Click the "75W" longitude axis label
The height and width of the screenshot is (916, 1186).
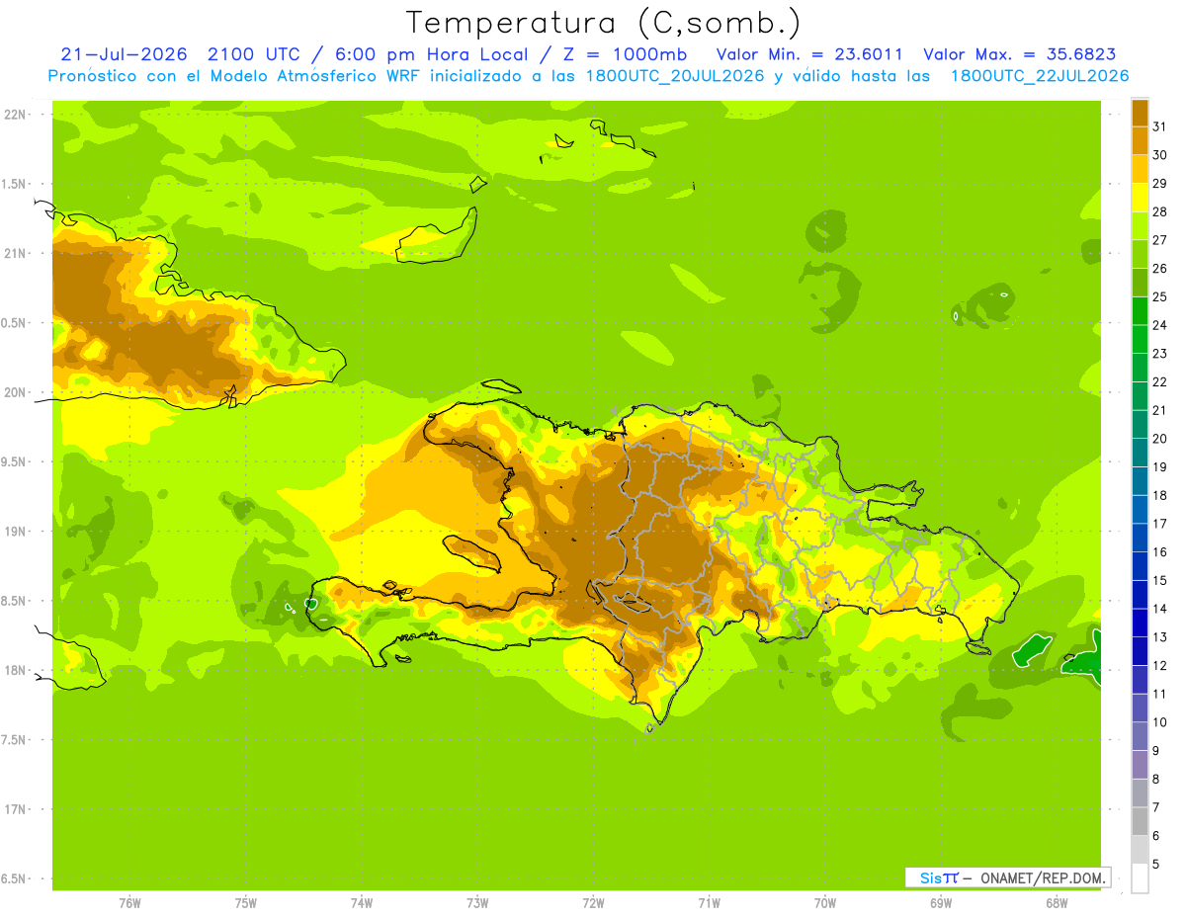pyautogui.click(x=246, y=903)
